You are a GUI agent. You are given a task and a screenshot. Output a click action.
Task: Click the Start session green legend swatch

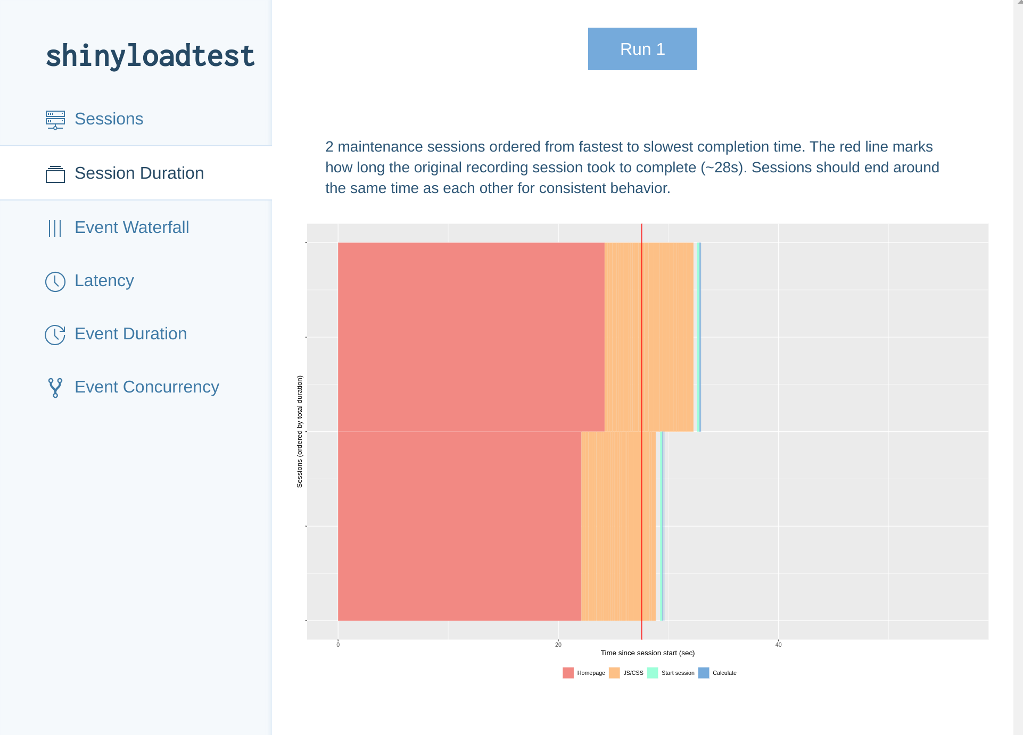[x=653, y=673]
